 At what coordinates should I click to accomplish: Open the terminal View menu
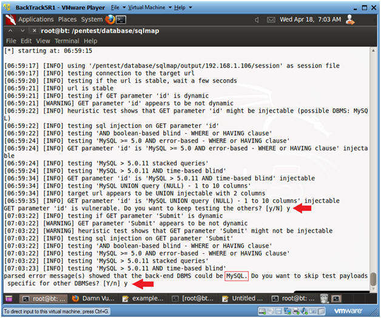(x=43, y=41)
